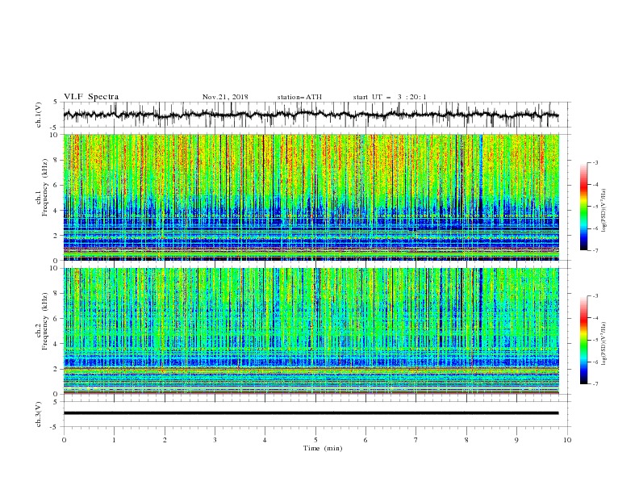Click the "station=ATH" header label
The image size is (639, 494).
click(299, 97)
